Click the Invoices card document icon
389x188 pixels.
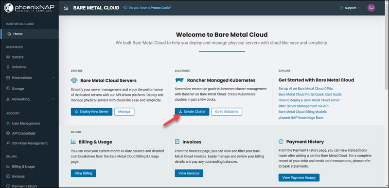[177, 142]
